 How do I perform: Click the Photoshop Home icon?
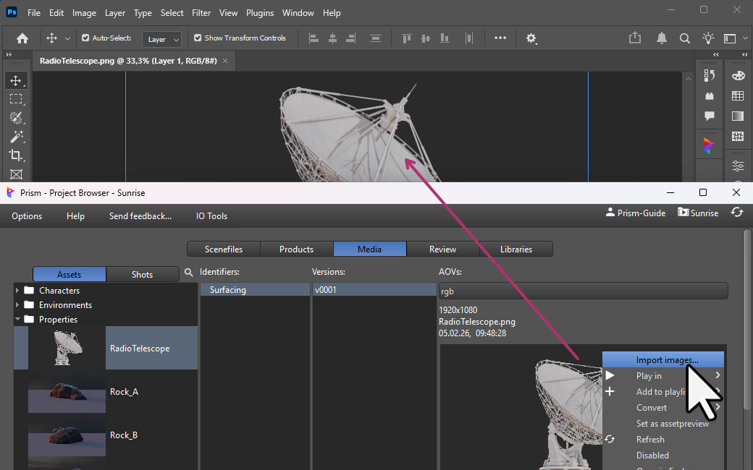[22, 38]
